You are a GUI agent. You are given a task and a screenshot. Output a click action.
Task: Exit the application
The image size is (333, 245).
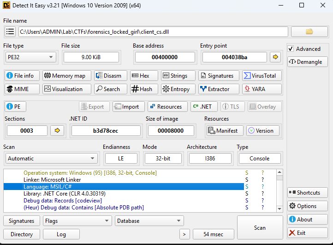click(x=308, y=233)
